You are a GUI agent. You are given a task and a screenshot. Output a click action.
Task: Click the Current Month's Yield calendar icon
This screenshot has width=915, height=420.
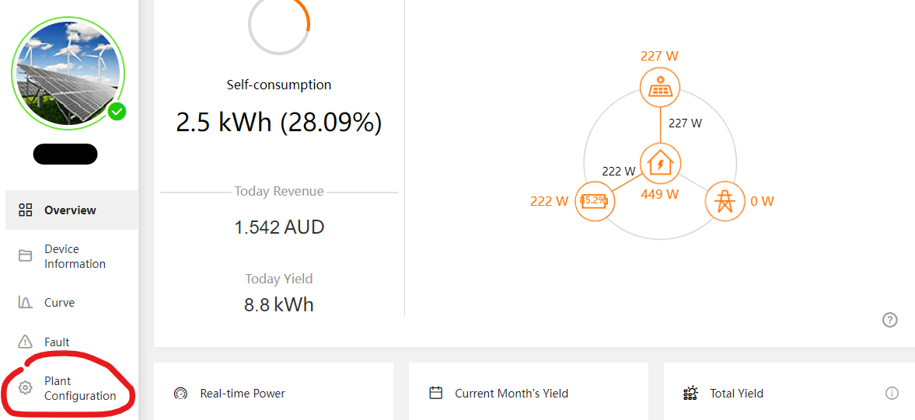[x=435, y=393]
